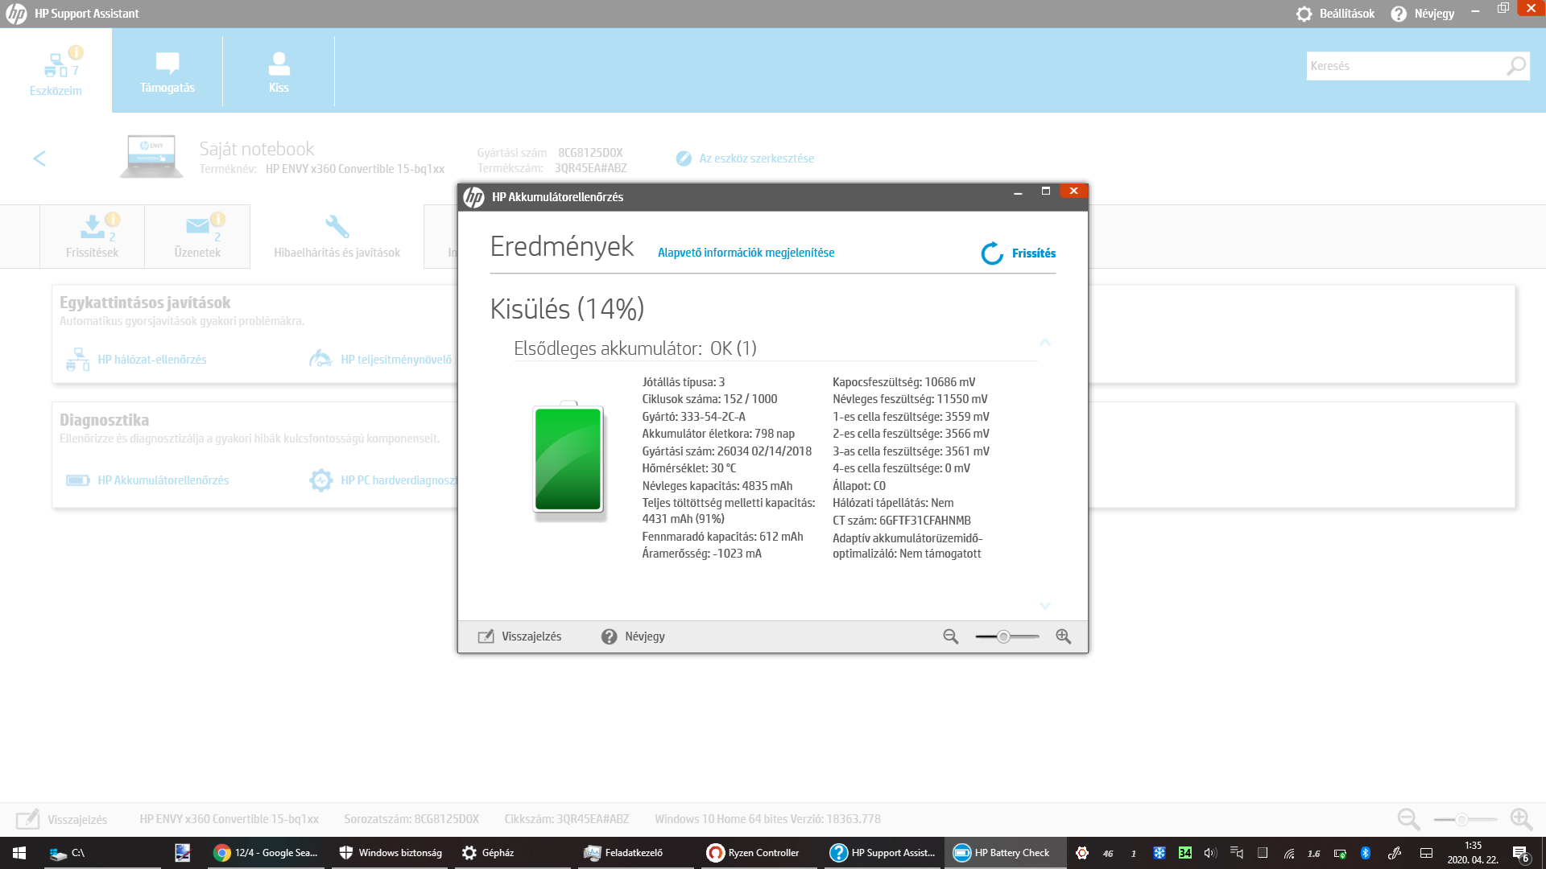Click Alapvető információk megjelenítése link

[x=746, y=253]
